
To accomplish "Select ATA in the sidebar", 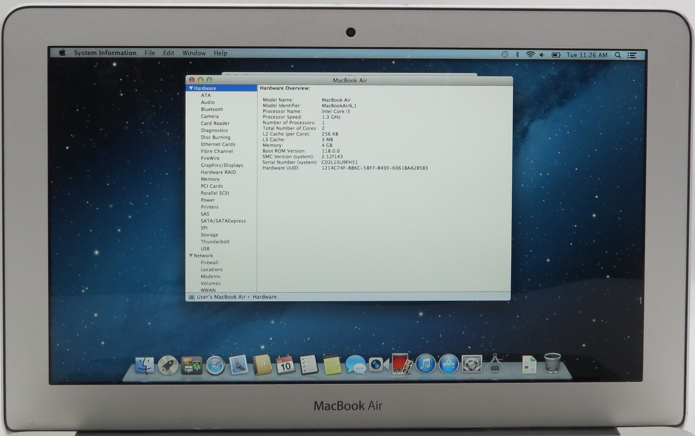I will pyautogui.click(x=206, y=95).
